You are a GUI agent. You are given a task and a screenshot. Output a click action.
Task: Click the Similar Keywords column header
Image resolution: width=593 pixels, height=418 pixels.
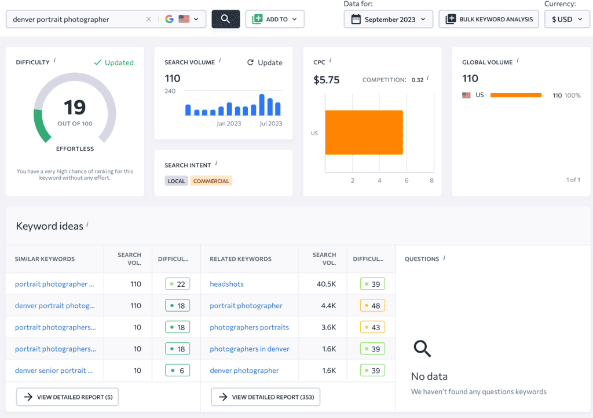click(45, 258)
